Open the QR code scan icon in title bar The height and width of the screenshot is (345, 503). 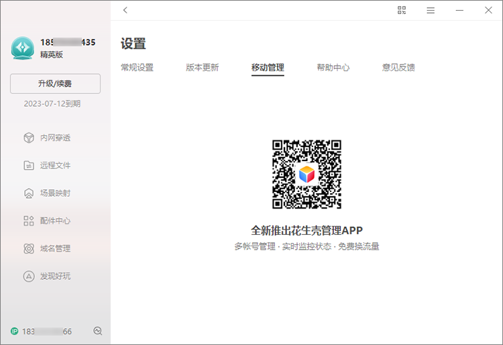(402, 10)
